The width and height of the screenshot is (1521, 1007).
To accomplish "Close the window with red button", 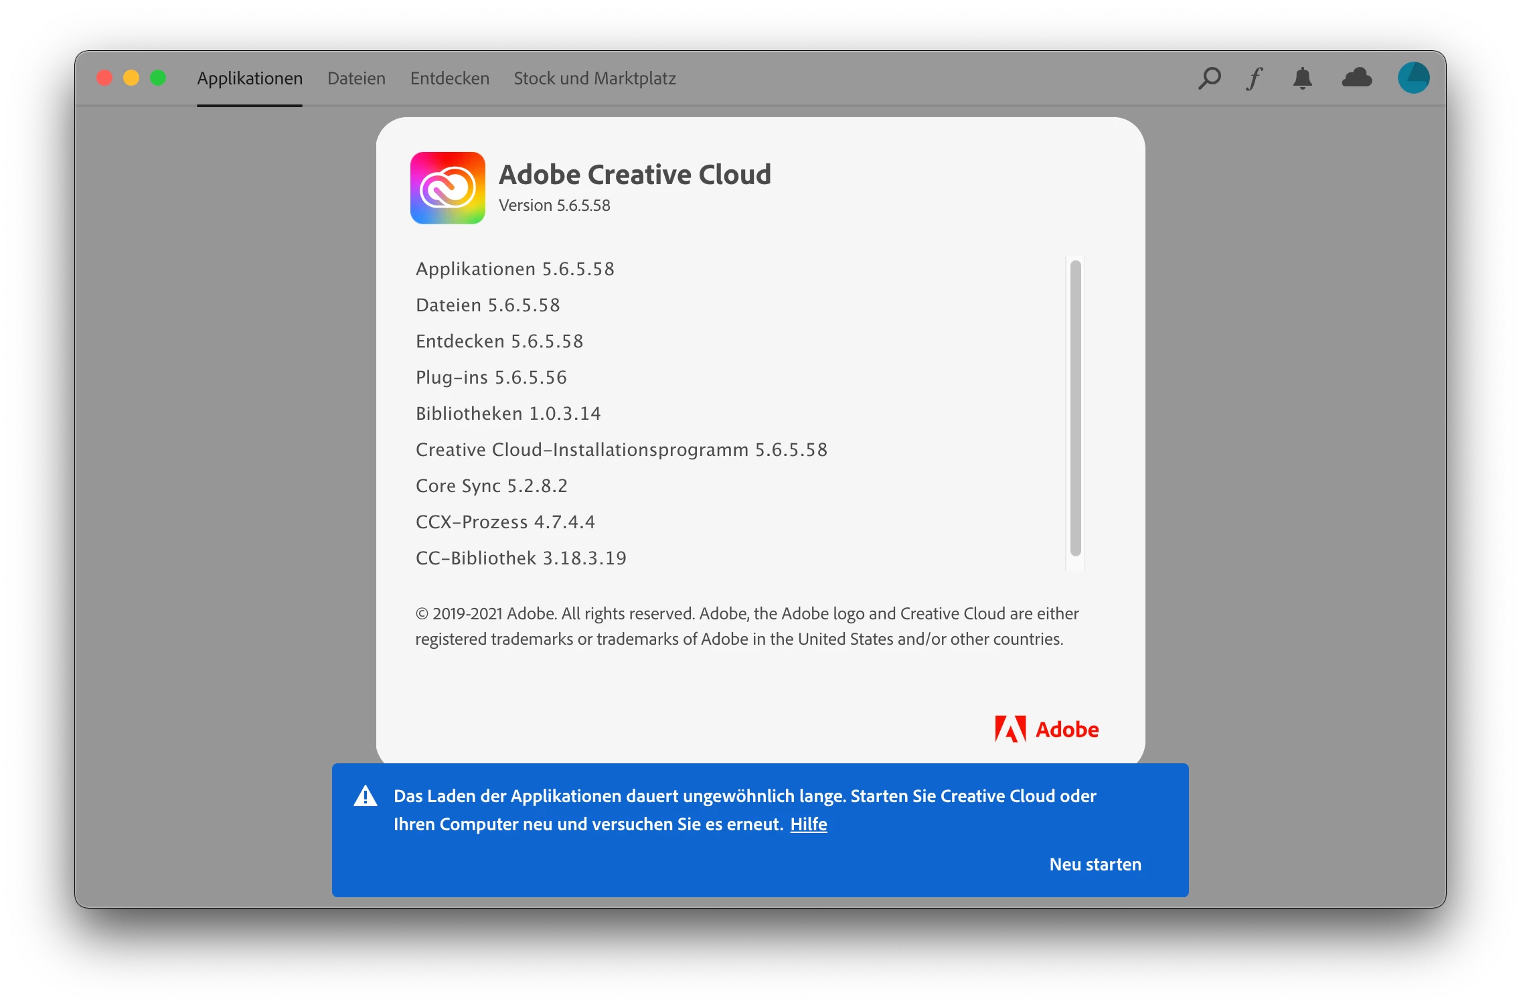I will [x=104, y=78].
